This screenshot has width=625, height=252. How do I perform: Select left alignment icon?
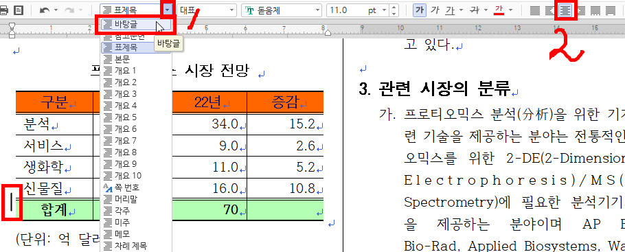(x=550, y=11)
